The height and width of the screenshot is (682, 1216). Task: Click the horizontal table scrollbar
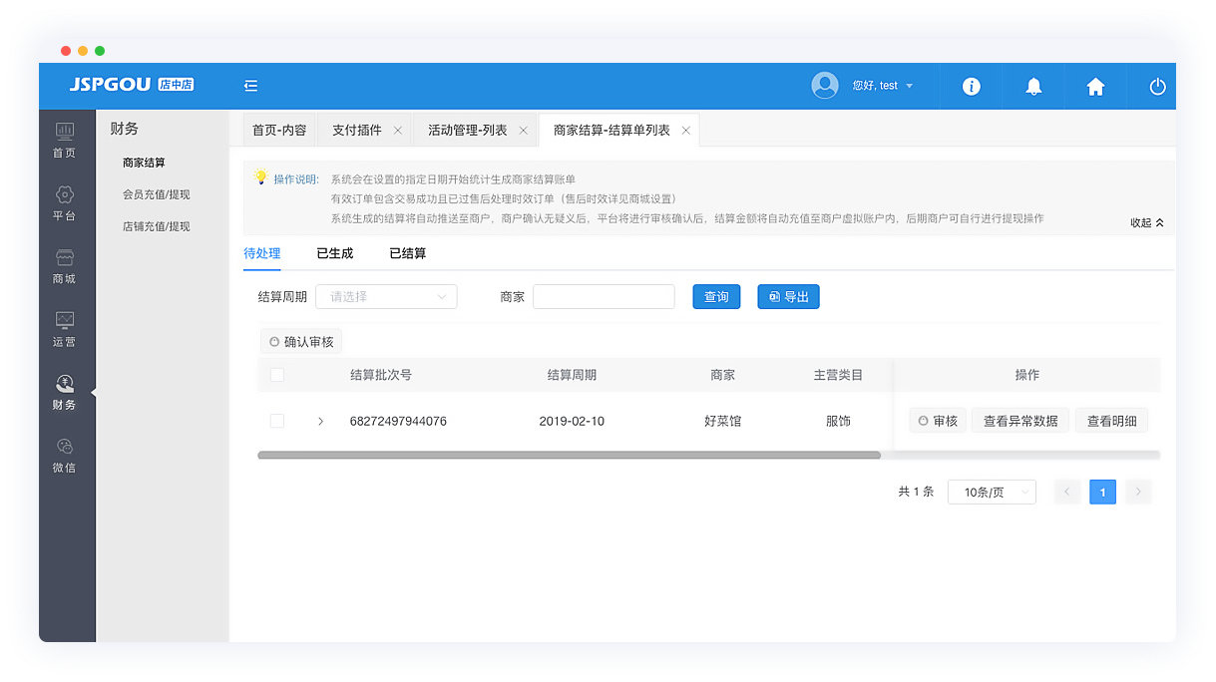(569, 455)
